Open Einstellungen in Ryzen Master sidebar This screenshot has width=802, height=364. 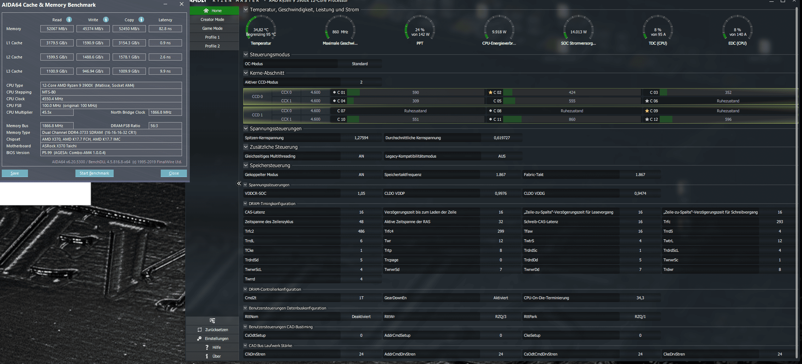coord(213,339)
